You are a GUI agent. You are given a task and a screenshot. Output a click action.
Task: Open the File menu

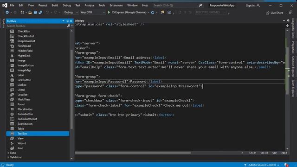point(12,5)
